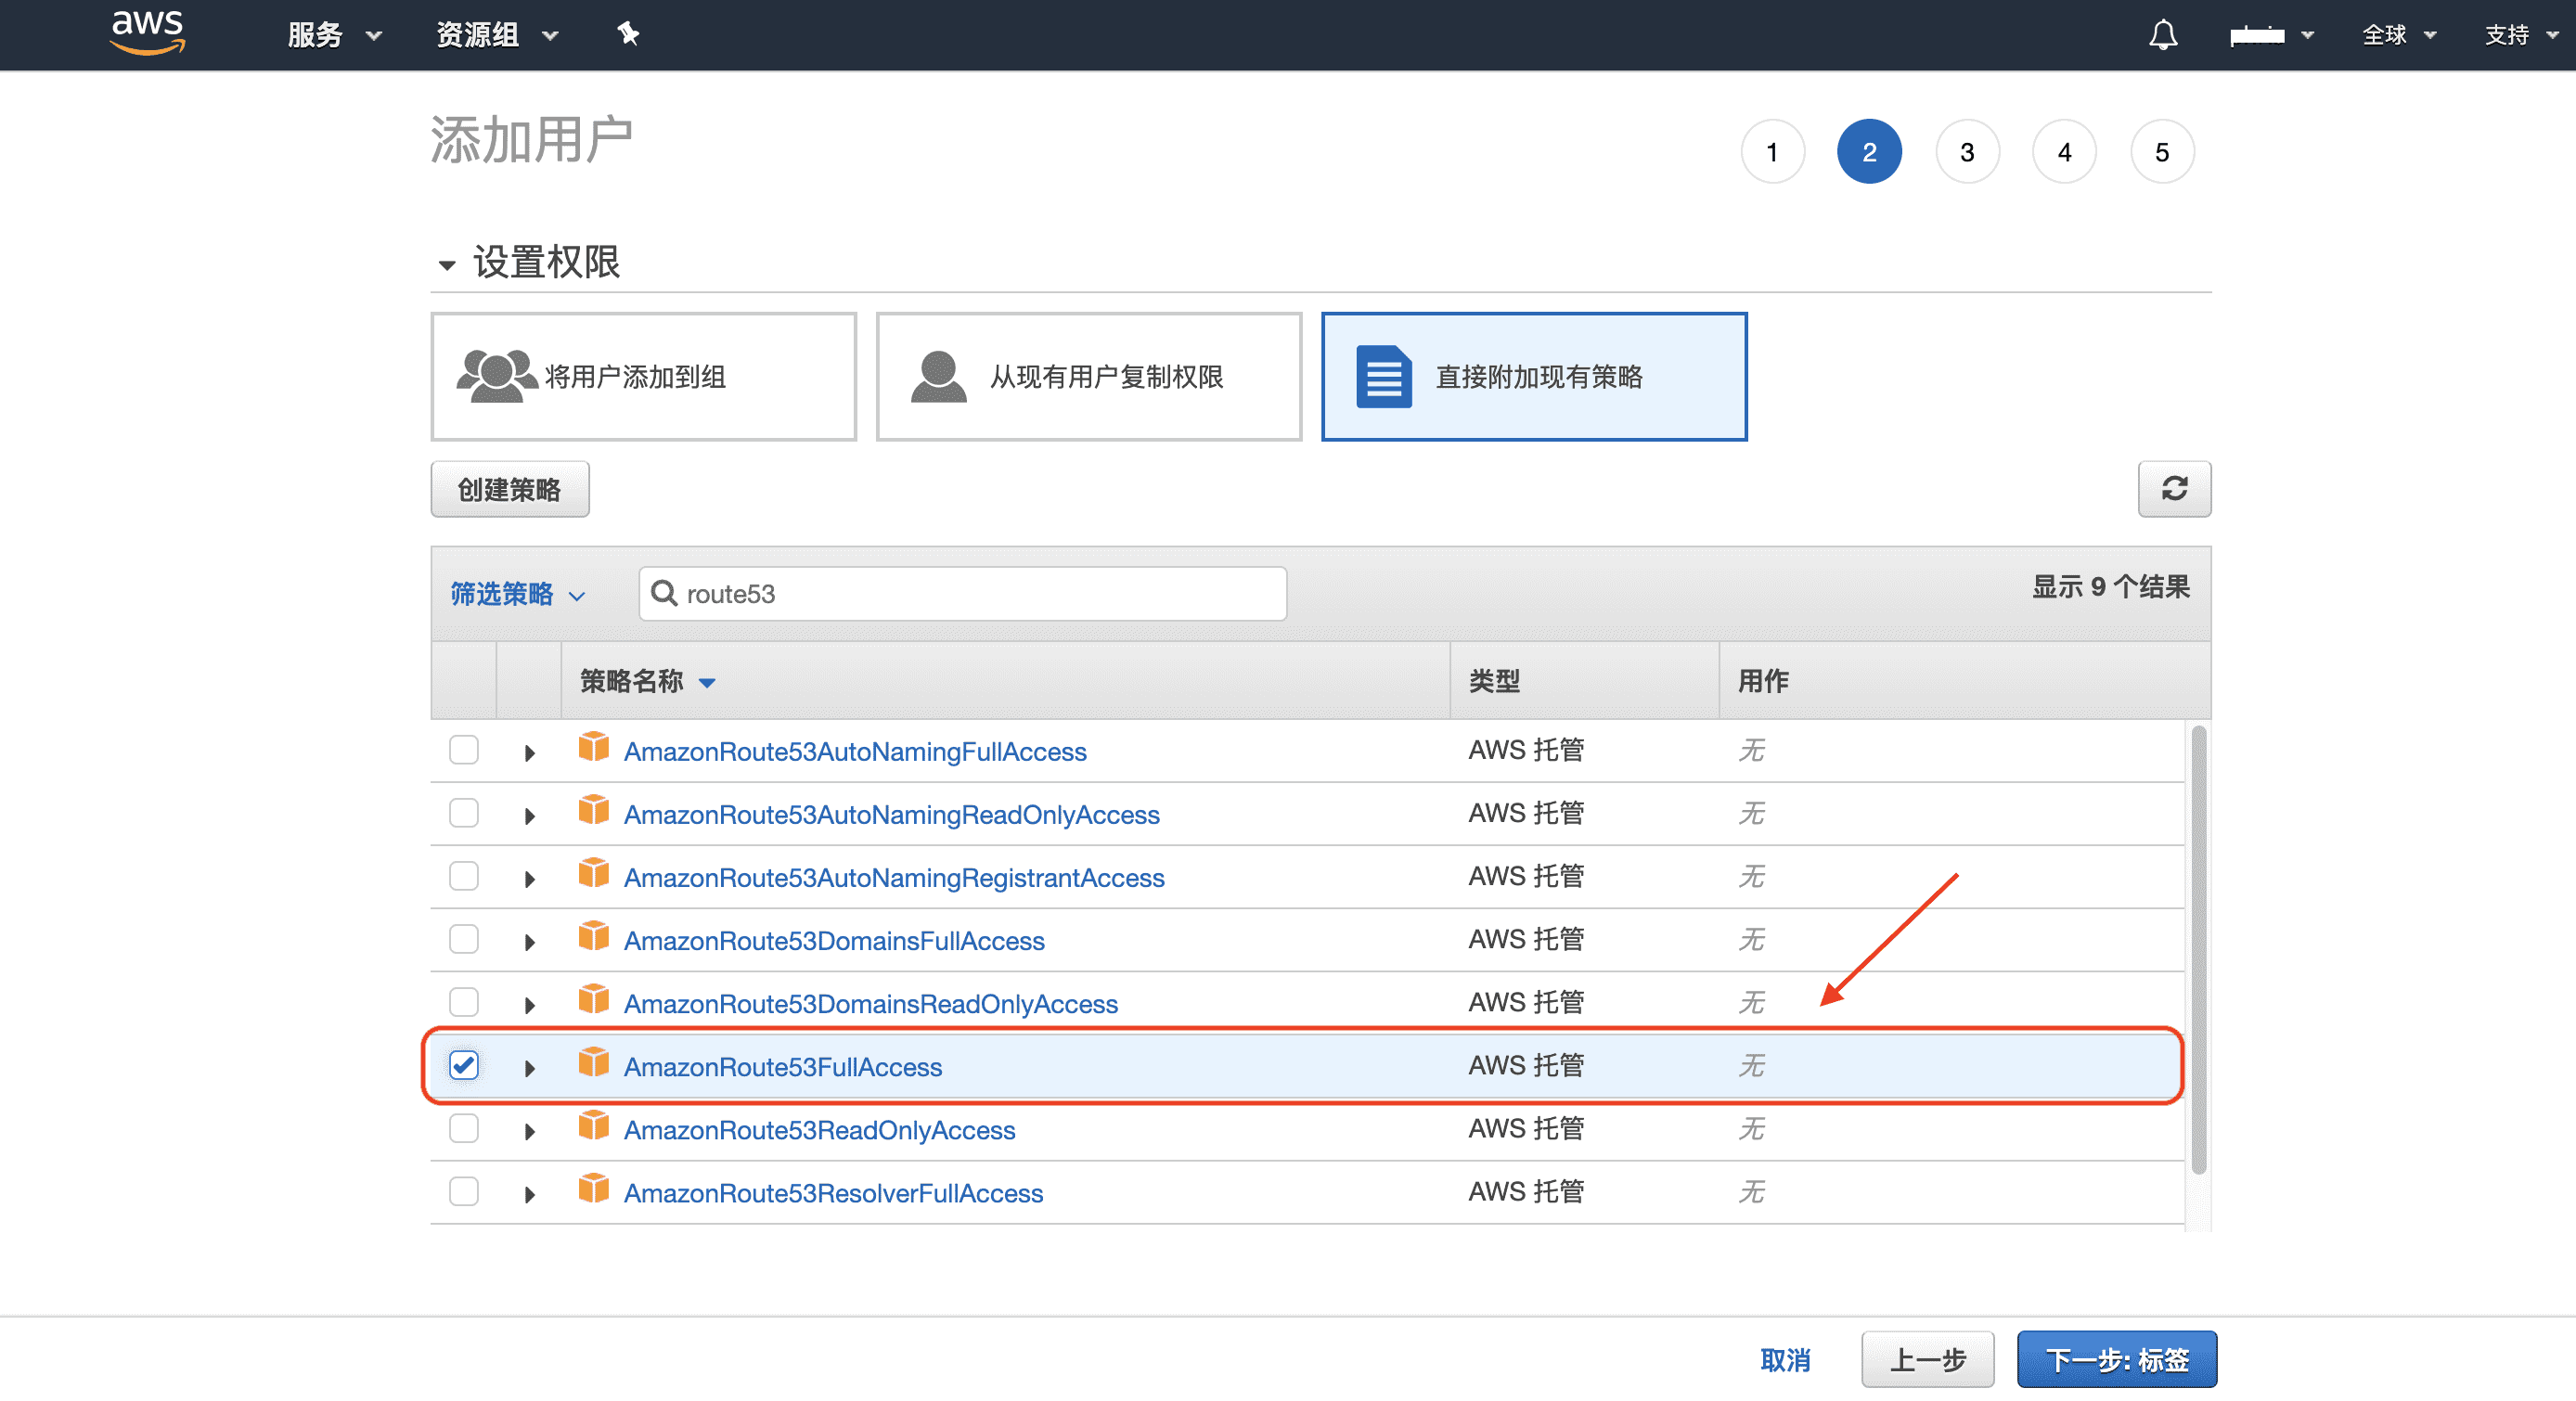Click the policy list vertical scrollbar

[2197, 950]
